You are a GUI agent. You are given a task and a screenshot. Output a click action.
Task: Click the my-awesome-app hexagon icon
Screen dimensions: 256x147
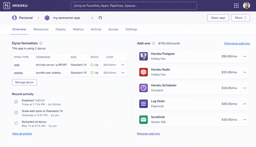47,18
